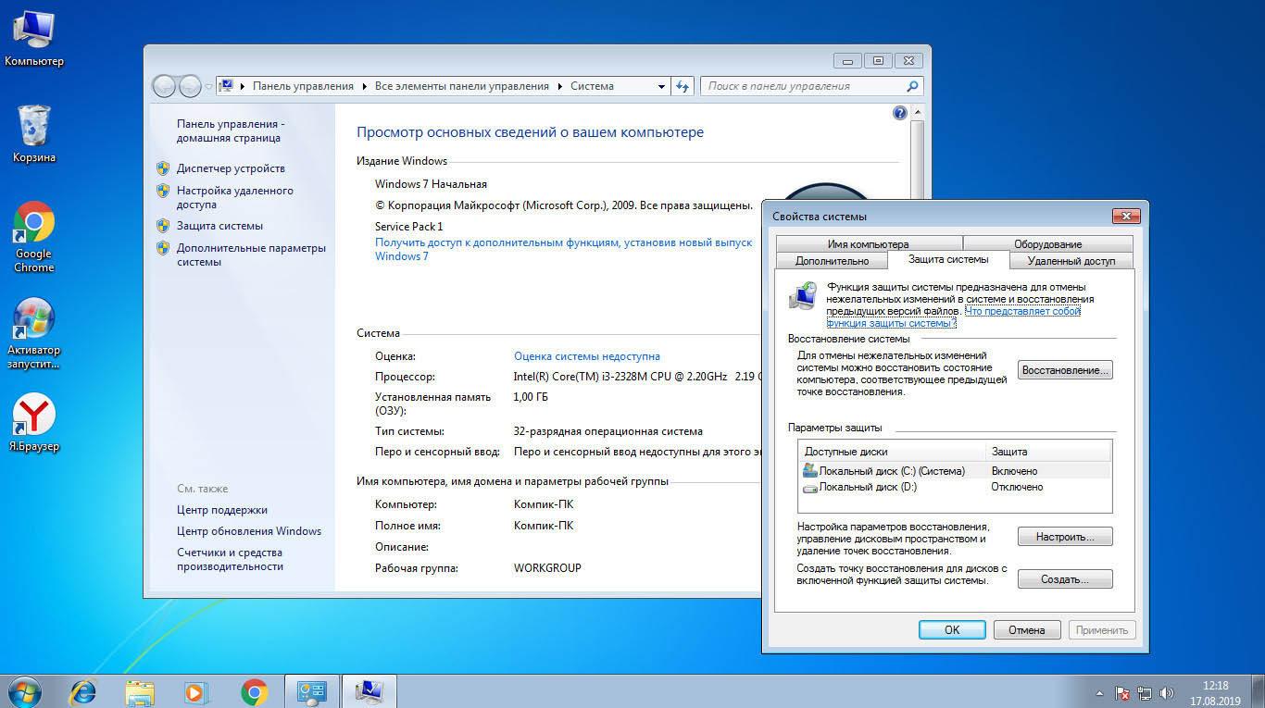Select Локальный диск (C:) (Система) row
The image size is (1265, 708).
coord(955,471)
